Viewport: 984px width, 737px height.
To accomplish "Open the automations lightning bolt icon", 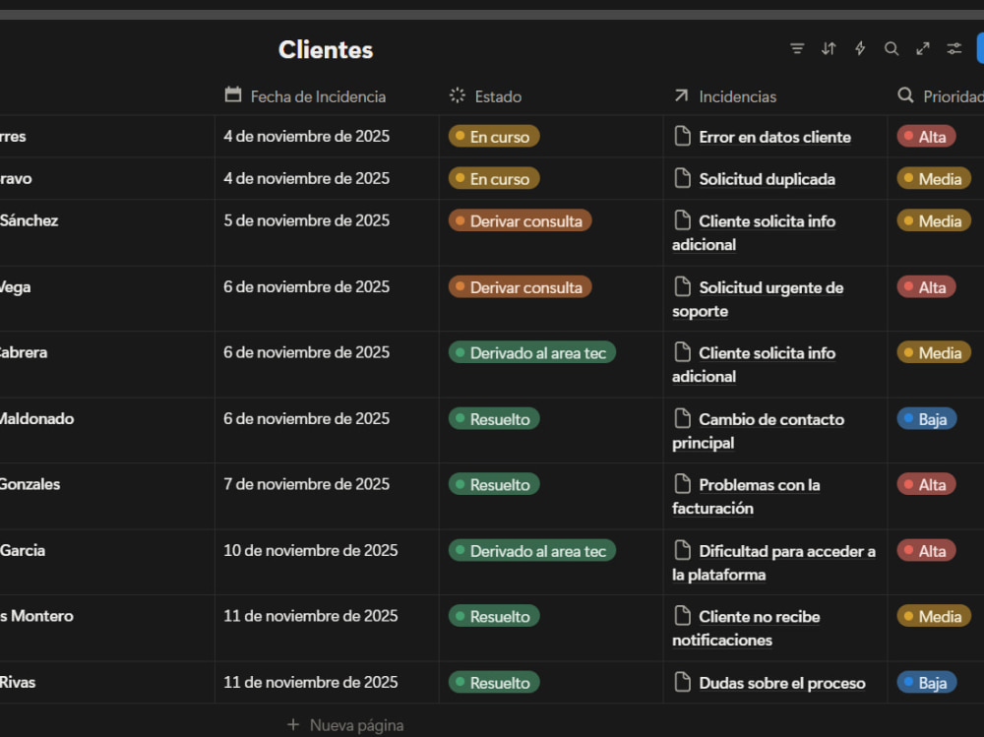I will 860,48.
